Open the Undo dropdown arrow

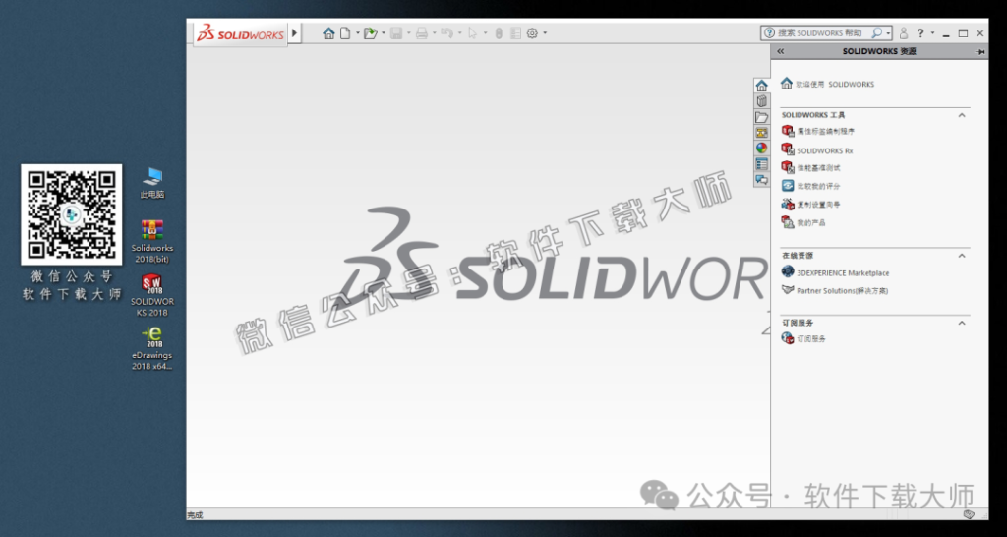click(460, 33)
